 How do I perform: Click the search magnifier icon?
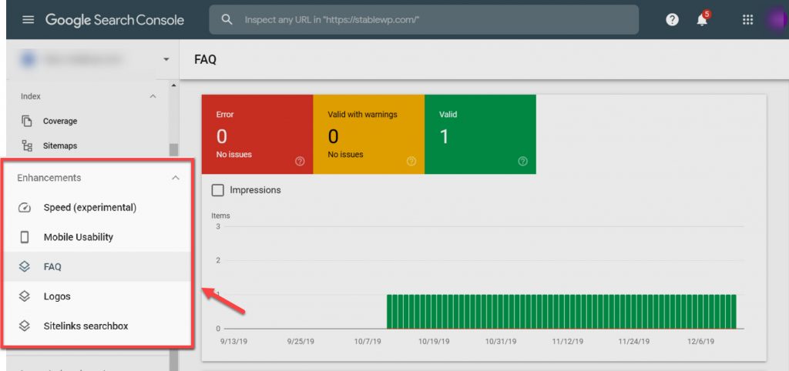coord(227,19)
